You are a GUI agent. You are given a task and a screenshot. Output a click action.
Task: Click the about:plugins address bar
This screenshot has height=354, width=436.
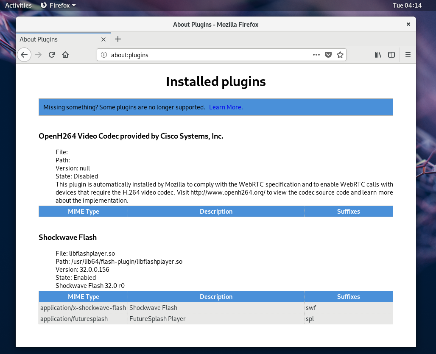pyautogui.click(x=208, y=55)
